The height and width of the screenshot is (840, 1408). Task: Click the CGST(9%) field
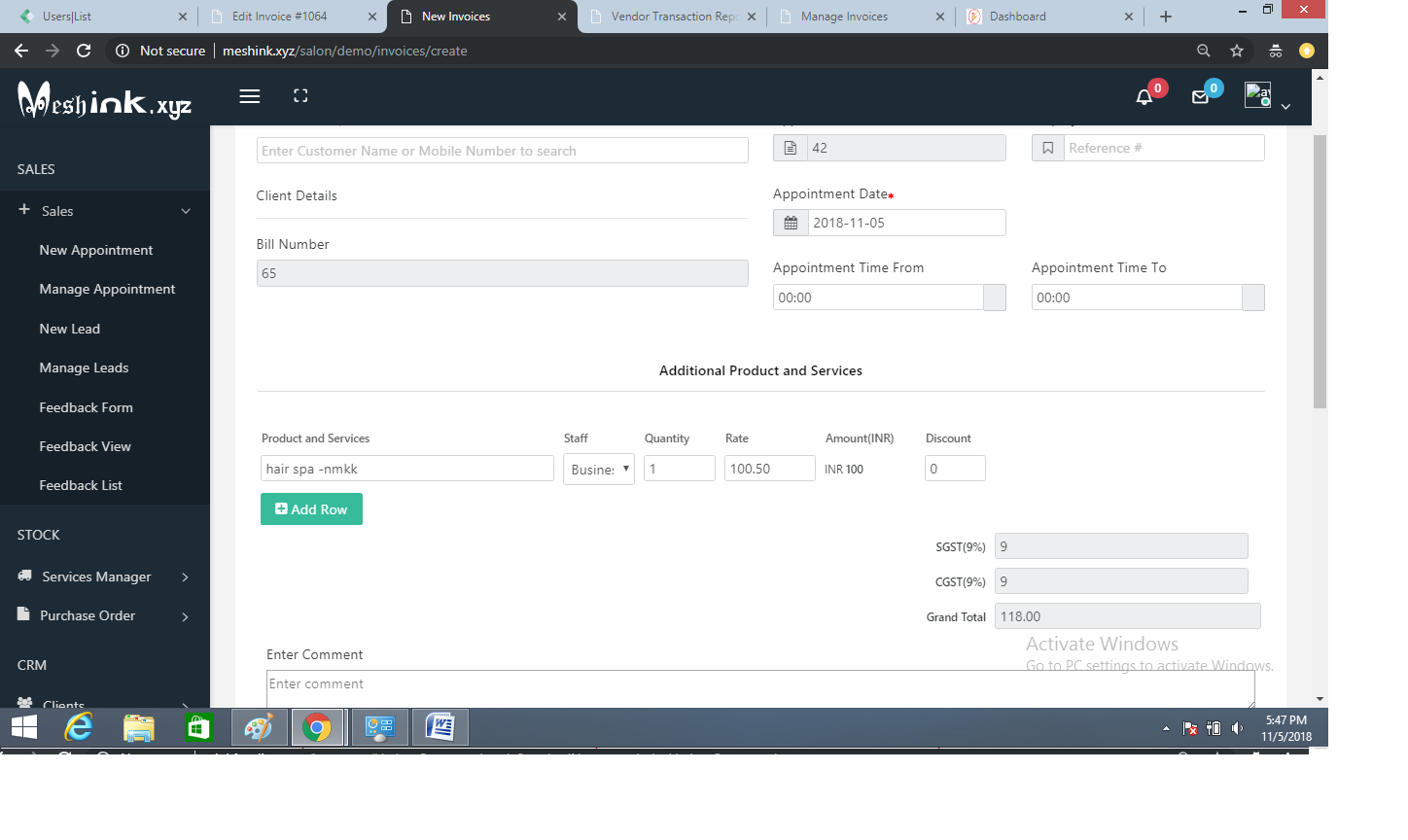click(x=1121, y=581)
